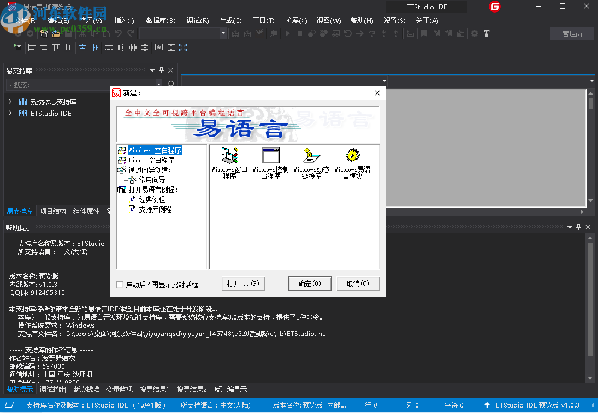Click the bookmark toolbar icon
The height and width of the screenshot is (413, 598).
424,33
